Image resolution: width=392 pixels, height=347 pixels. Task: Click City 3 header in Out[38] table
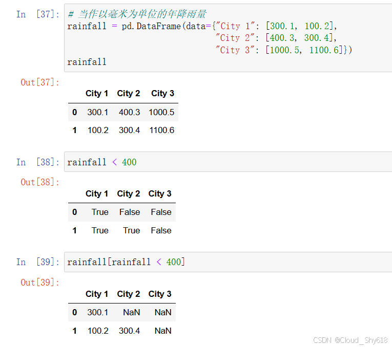(160, 194)
